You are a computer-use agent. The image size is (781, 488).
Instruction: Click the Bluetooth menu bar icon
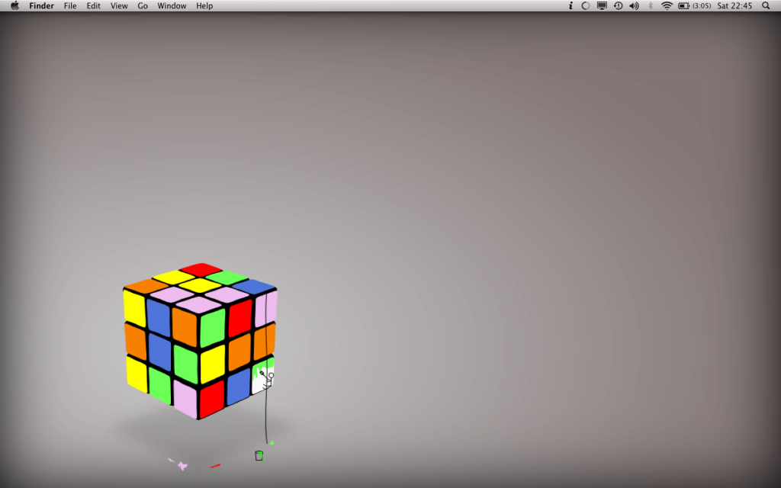pos(650,6)
